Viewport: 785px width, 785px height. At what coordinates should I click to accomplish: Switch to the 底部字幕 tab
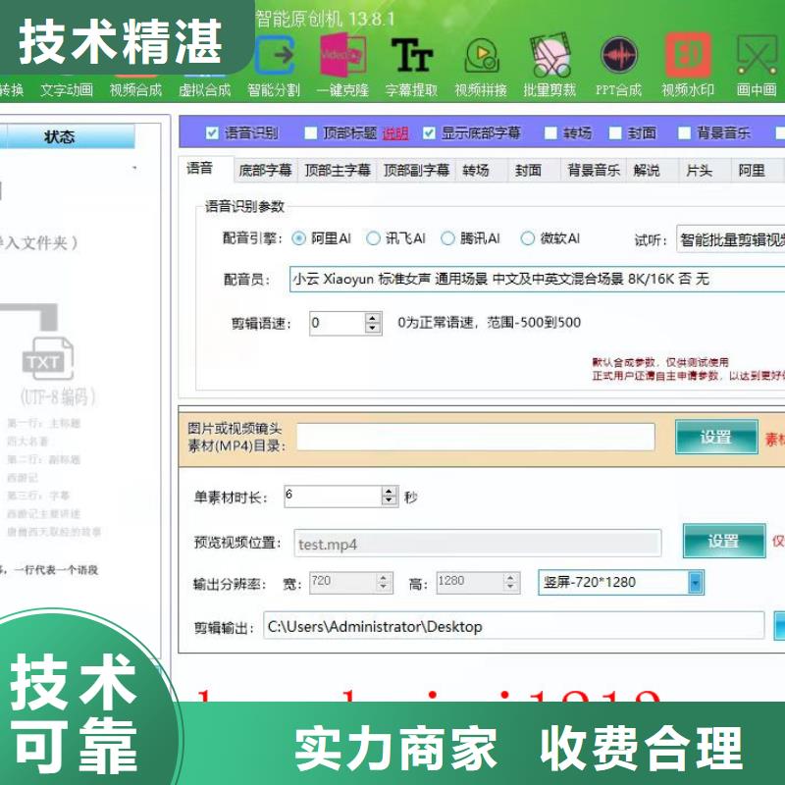click(265, 170)
